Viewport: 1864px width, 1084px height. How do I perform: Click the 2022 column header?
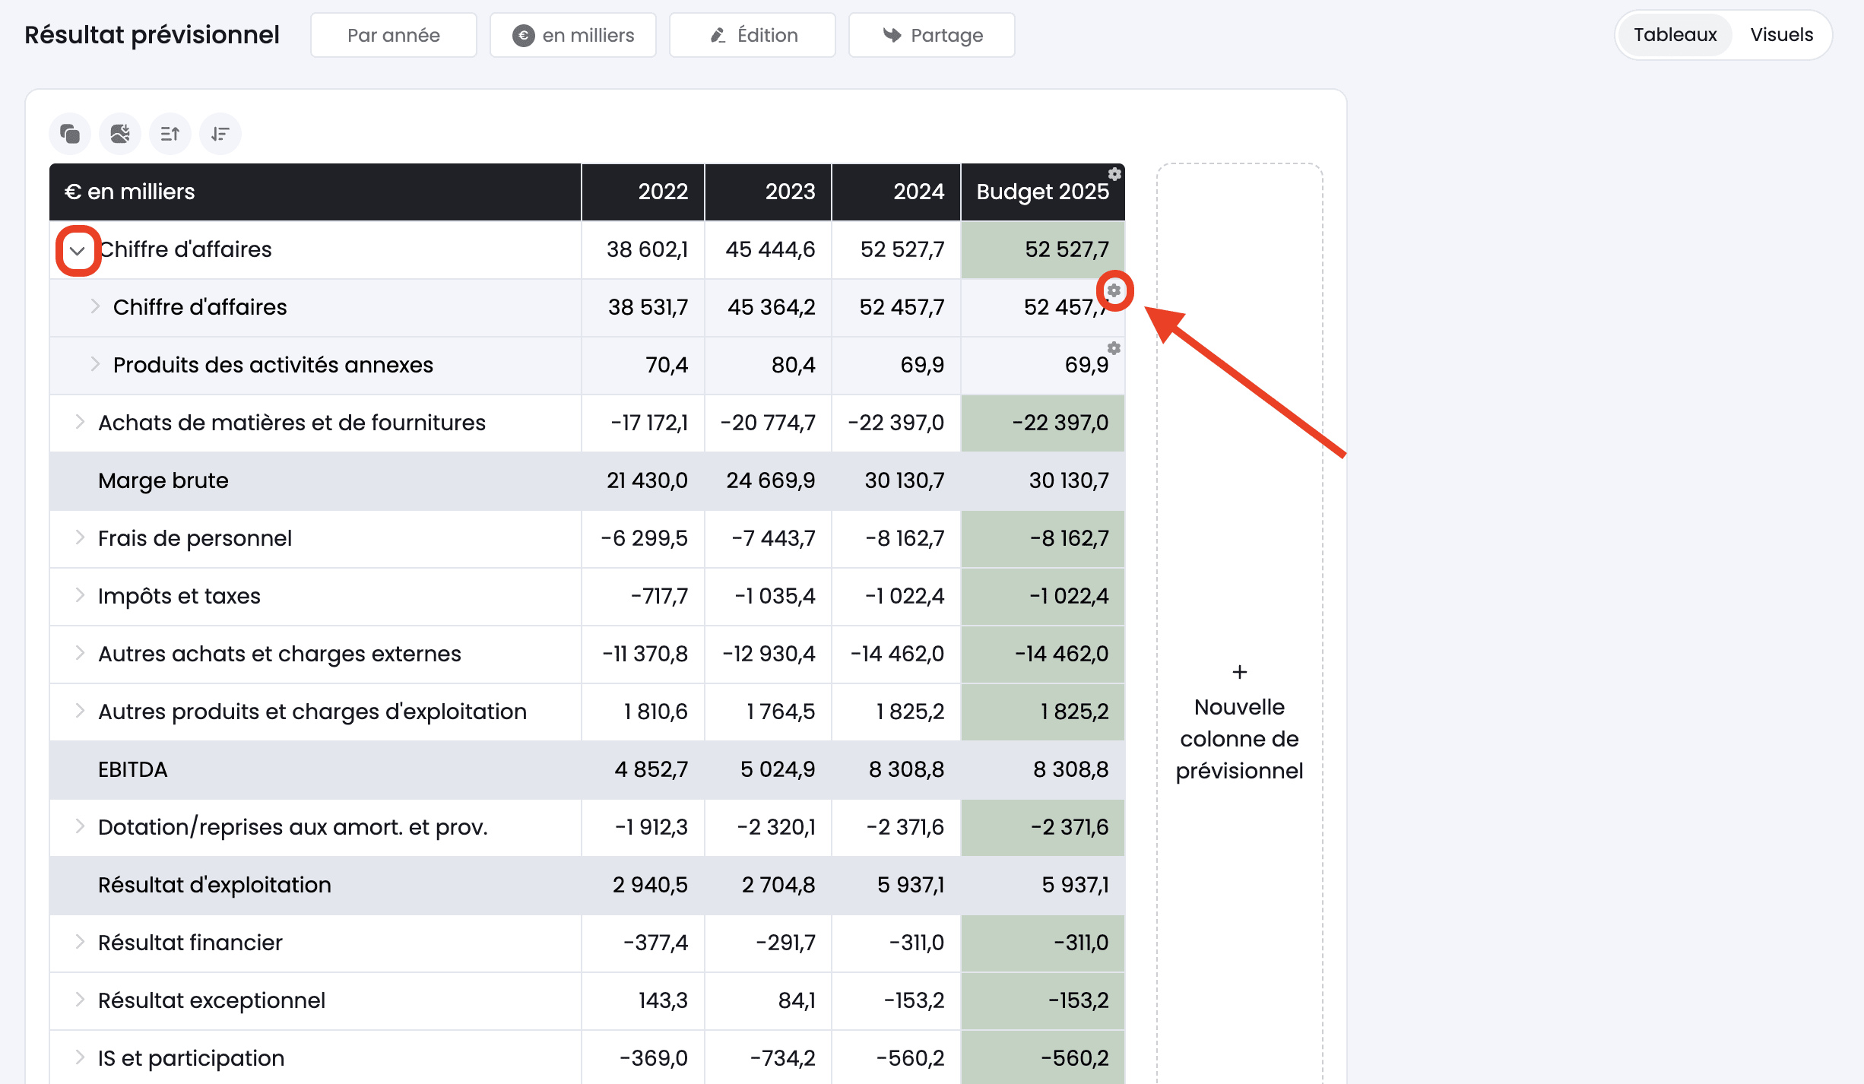(x=643, y=192)
